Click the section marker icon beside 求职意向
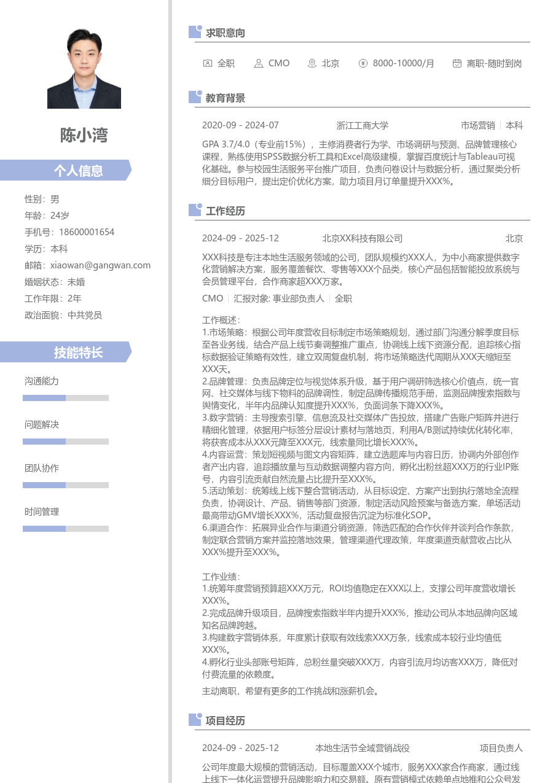Image resolution: width=553 pixels, height=783 pixels. [x=195, y=32]
